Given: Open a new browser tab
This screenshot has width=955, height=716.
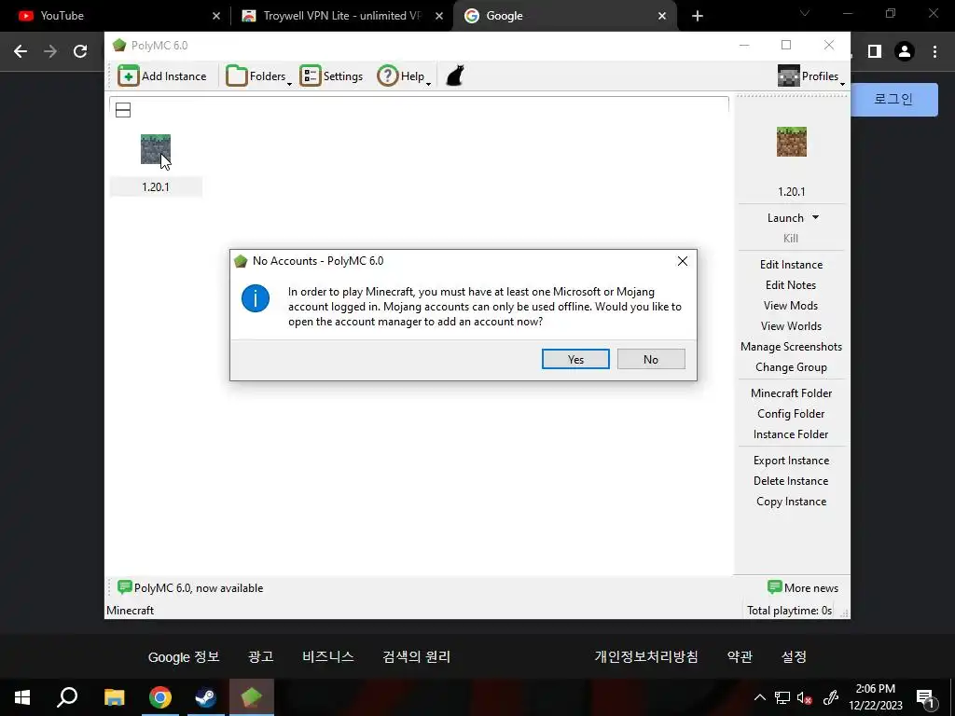Looking at the screenshot, I should tap(698, 16).
